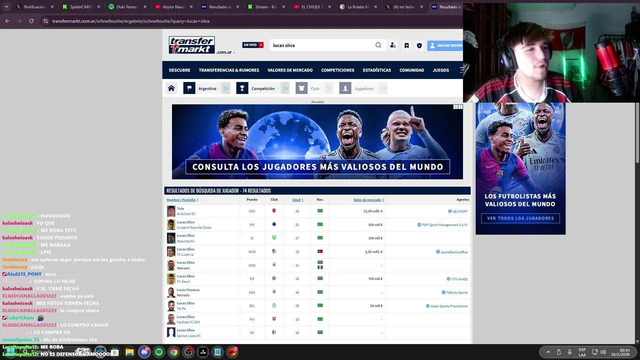Click the shield icon in header
Image resolution: width=640 pixels, height=360 pixels.
[x=419, y=45]
